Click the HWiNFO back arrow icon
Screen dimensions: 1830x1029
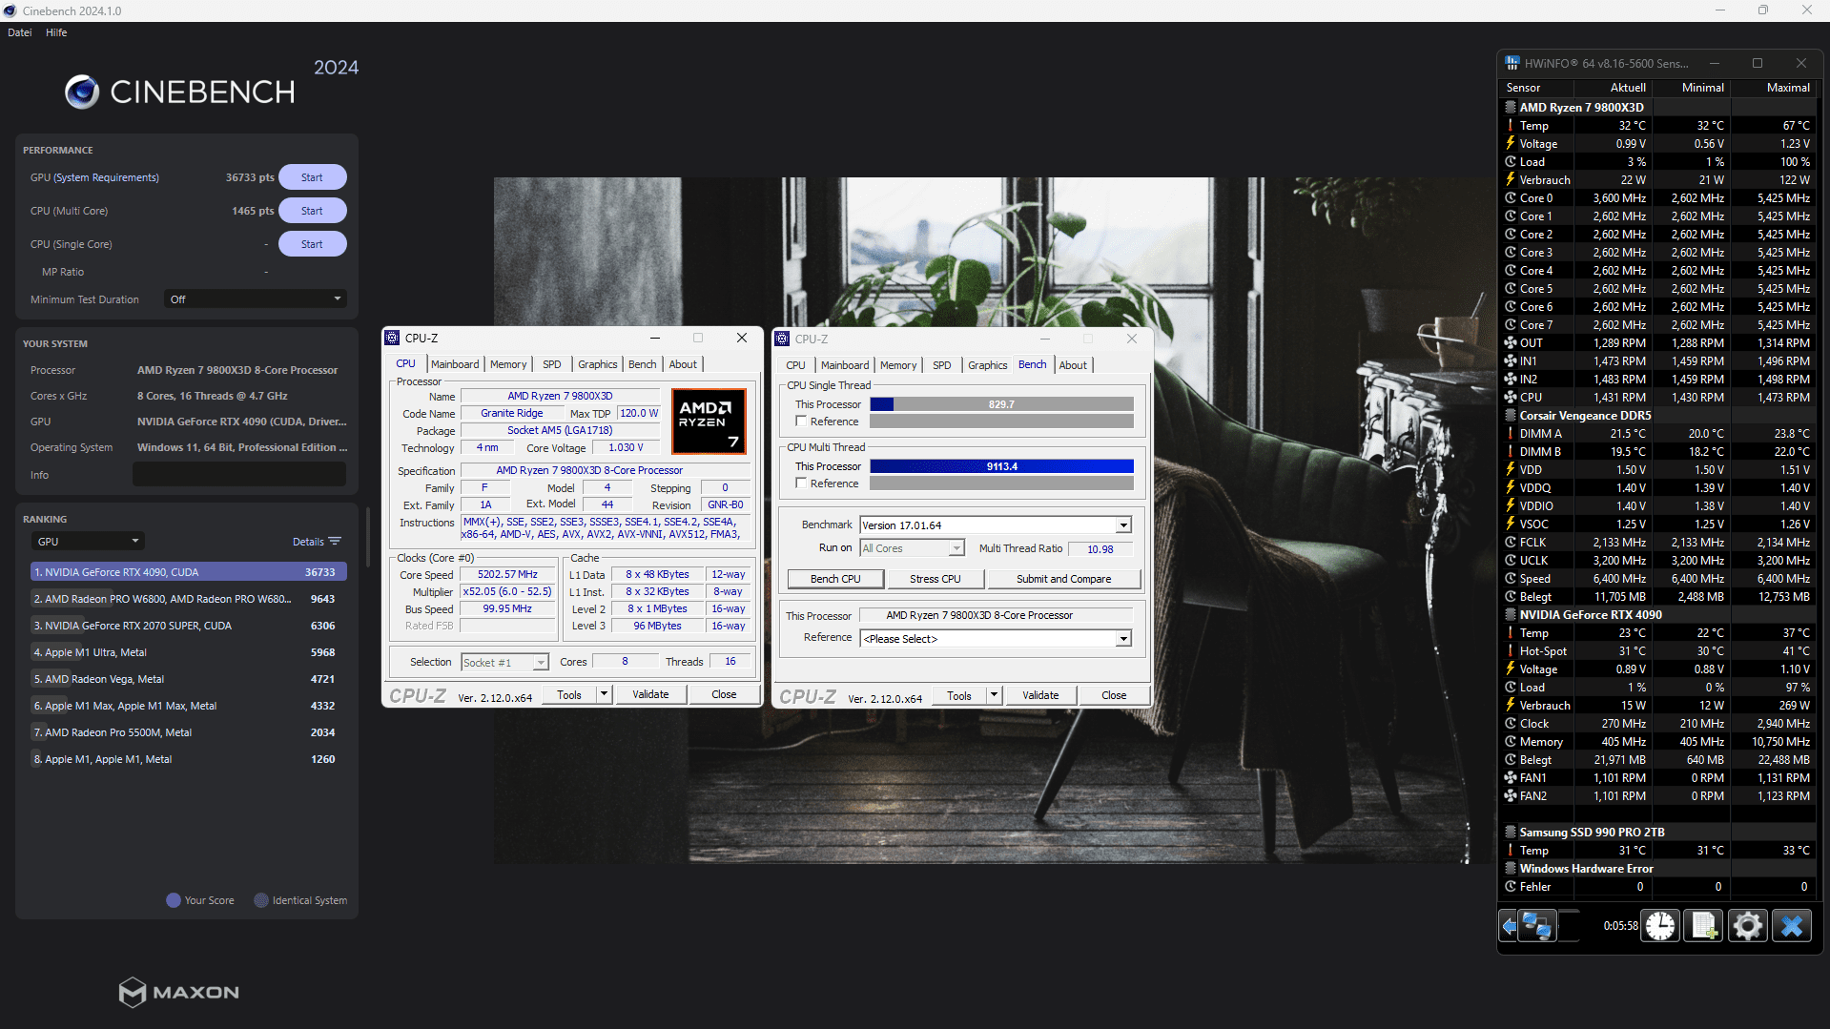[x=1509, y=925]
